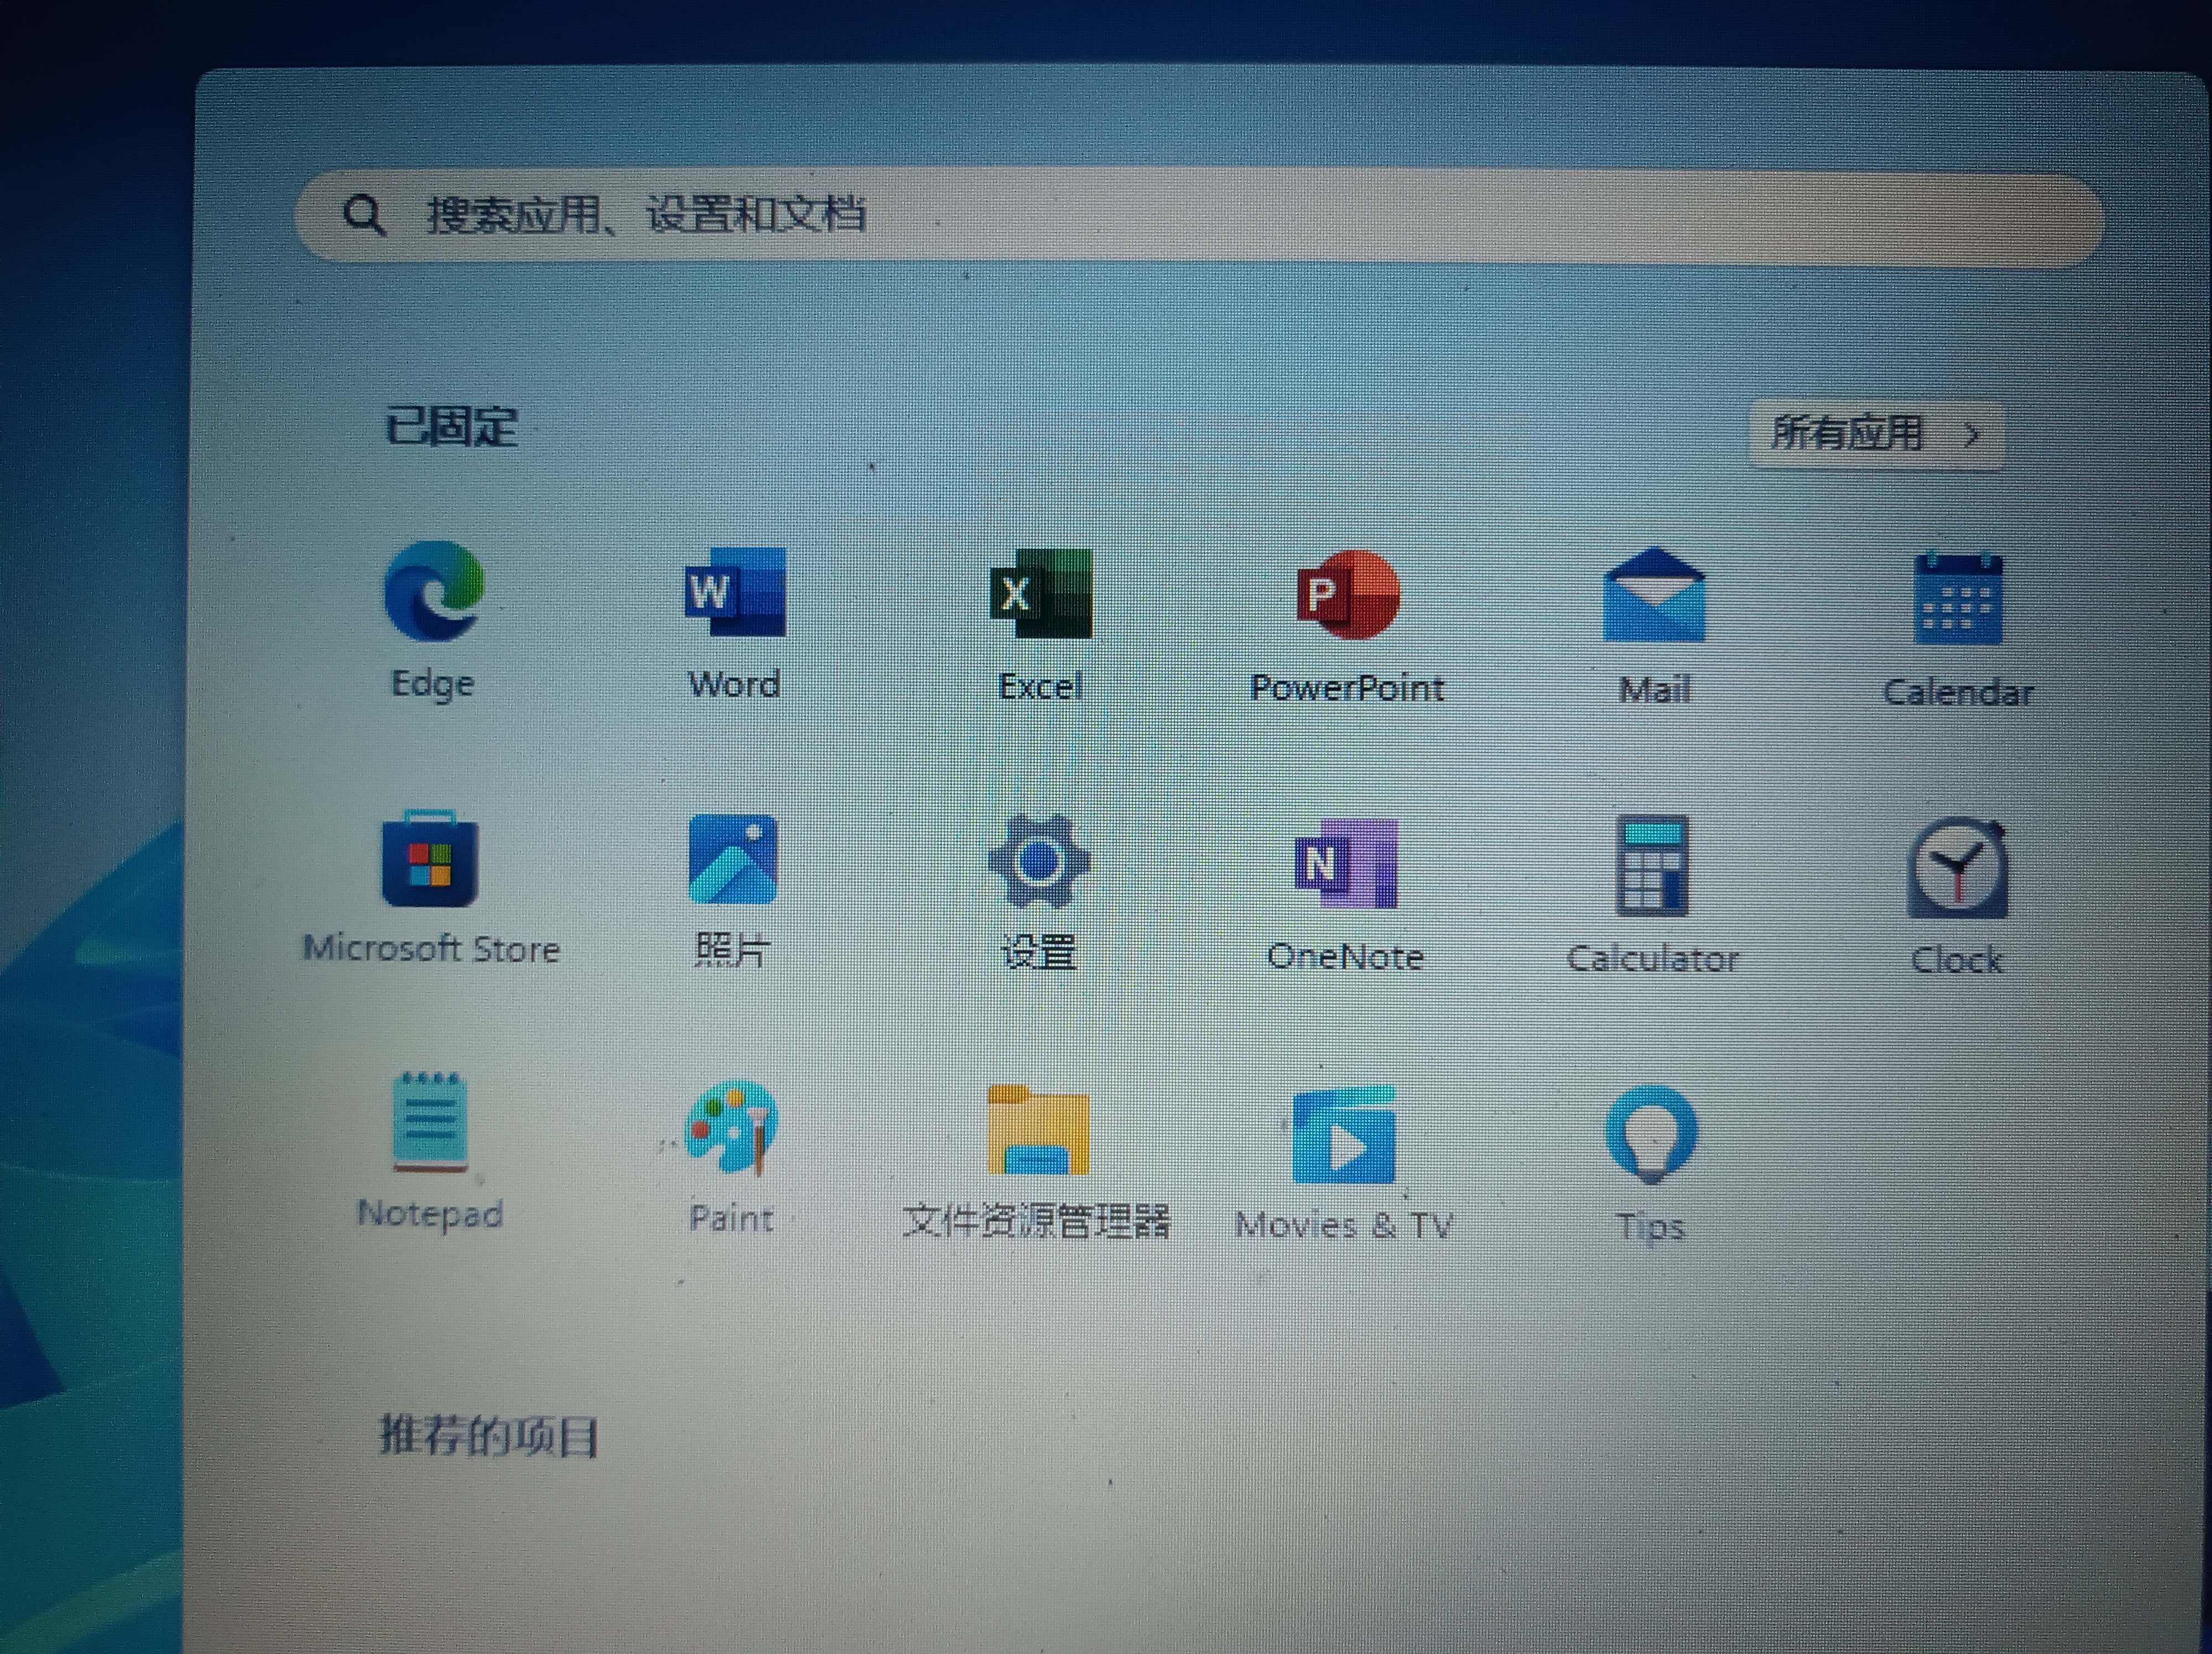Launch Word from pinned apps
The height and width of the screenshot is (1654, 2212).
[735, 593]
